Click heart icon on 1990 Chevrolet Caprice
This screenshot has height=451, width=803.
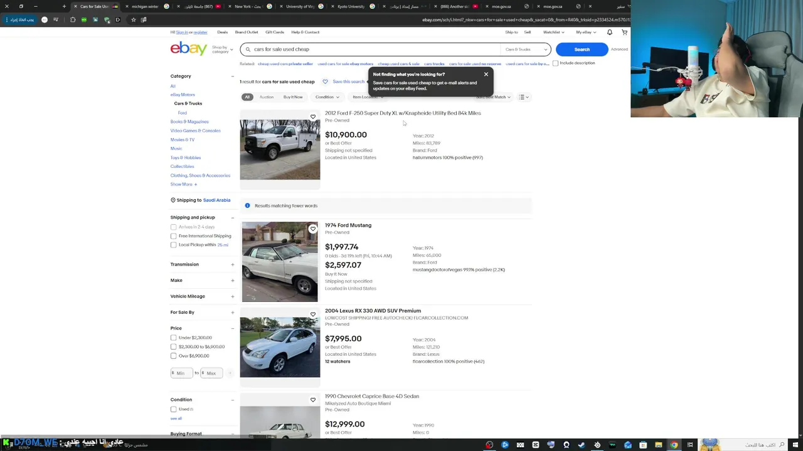(x=312, y=400)
